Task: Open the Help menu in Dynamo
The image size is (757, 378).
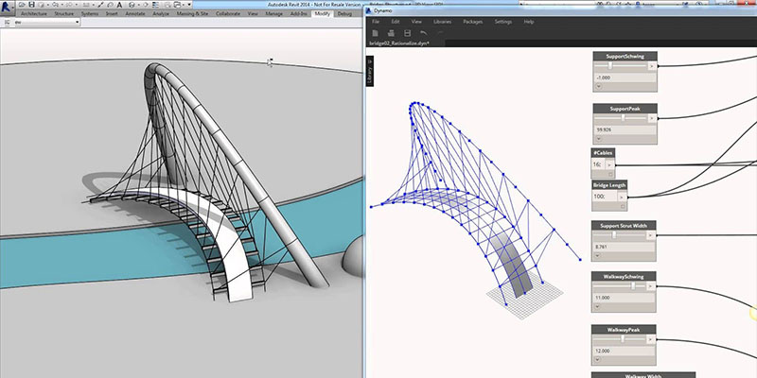Action: coord(529,22)
